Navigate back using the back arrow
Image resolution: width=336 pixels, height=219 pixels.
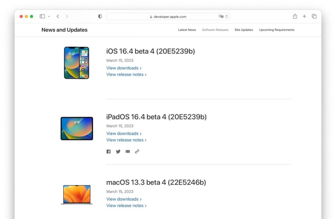pyautogui.click(x=58, y=16)
